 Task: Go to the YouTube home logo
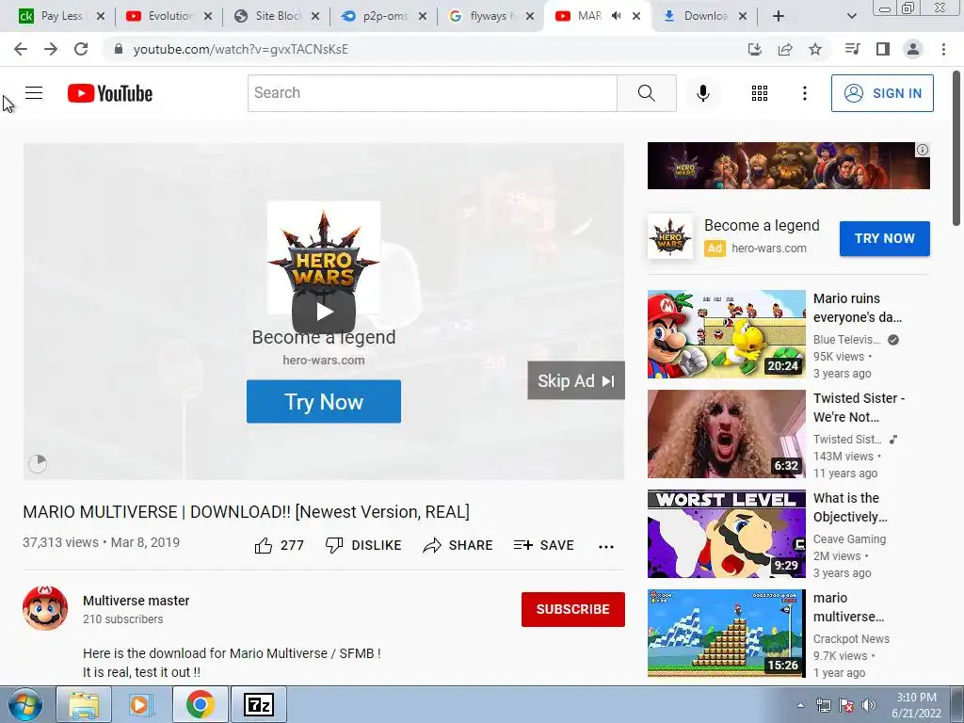[110, 93]
